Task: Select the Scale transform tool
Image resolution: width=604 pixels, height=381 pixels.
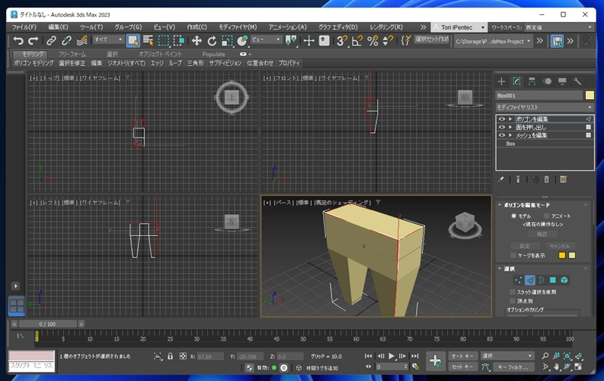Action: point(227,41)
